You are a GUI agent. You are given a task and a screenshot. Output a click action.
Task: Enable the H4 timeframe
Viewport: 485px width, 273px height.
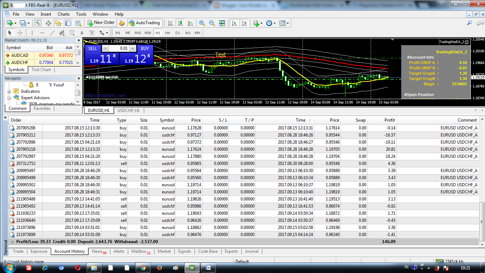(167, 32)
